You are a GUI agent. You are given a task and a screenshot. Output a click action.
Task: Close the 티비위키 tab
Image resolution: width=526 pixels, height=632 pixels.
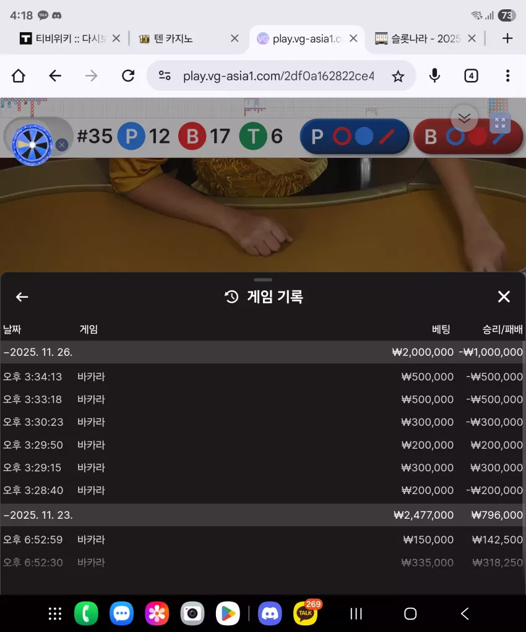coord(116,38)
